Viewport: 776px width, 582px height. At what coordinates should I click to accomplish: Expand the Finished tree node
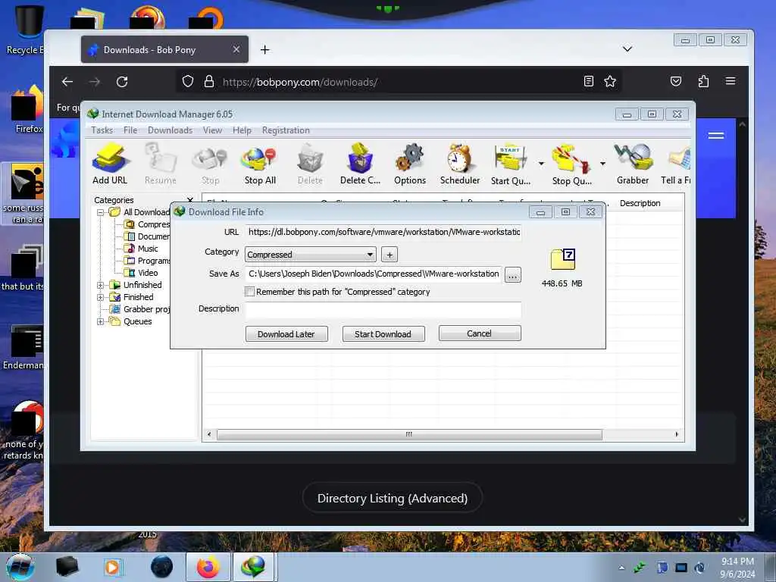(100, 297)
